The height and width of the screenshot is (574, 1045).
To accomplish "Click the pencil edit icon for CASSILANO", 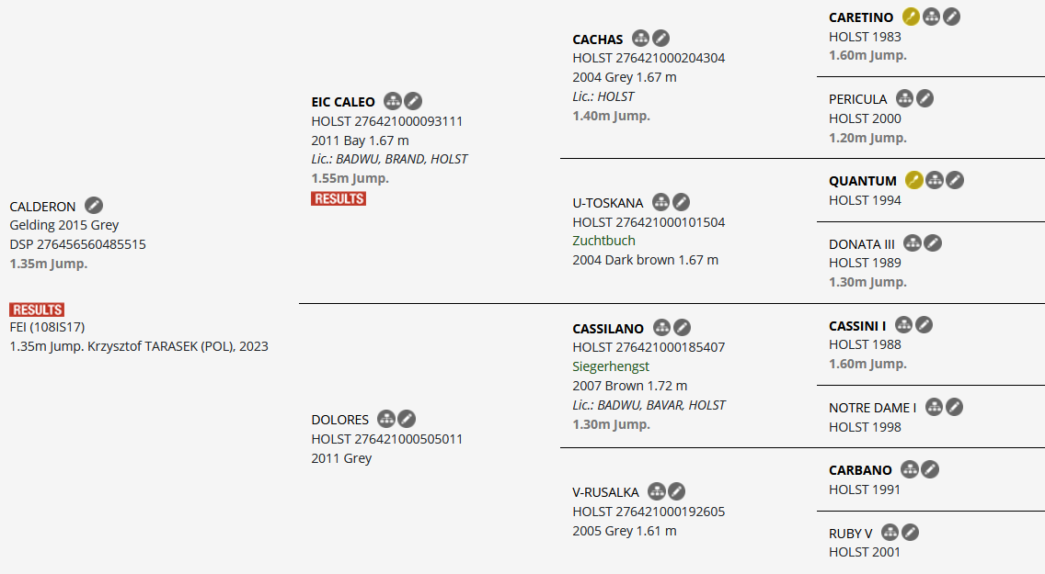I will click(682, 327).
